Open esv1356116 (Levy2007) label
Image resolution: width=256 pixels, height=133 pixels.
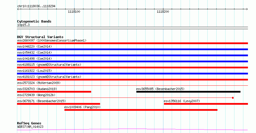click(182, 101)
